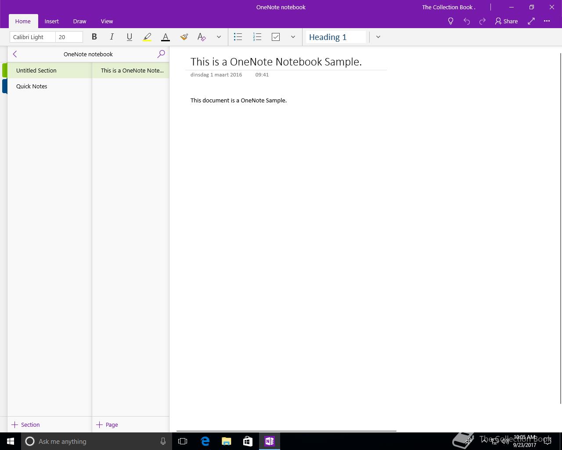Toggle bold formatting
Viewport: 562px width, 450px height.
click(x=94, y=37)
